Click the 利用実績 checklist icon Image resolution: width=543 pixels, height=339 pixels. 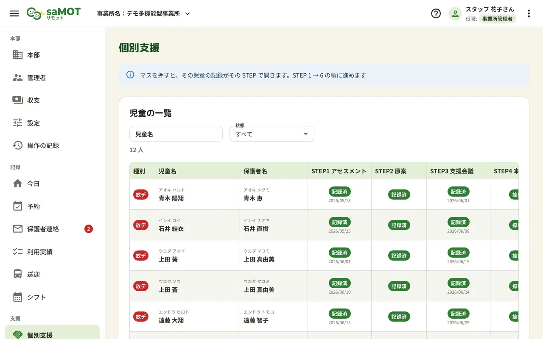coord(17,252)
